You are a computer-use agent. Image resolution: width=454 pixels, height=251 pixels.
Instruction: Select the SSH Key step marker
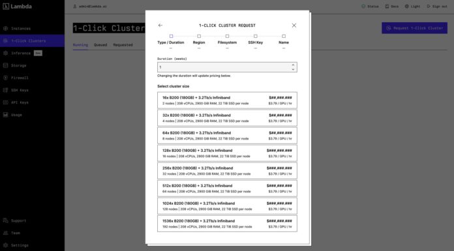[256, 37]
